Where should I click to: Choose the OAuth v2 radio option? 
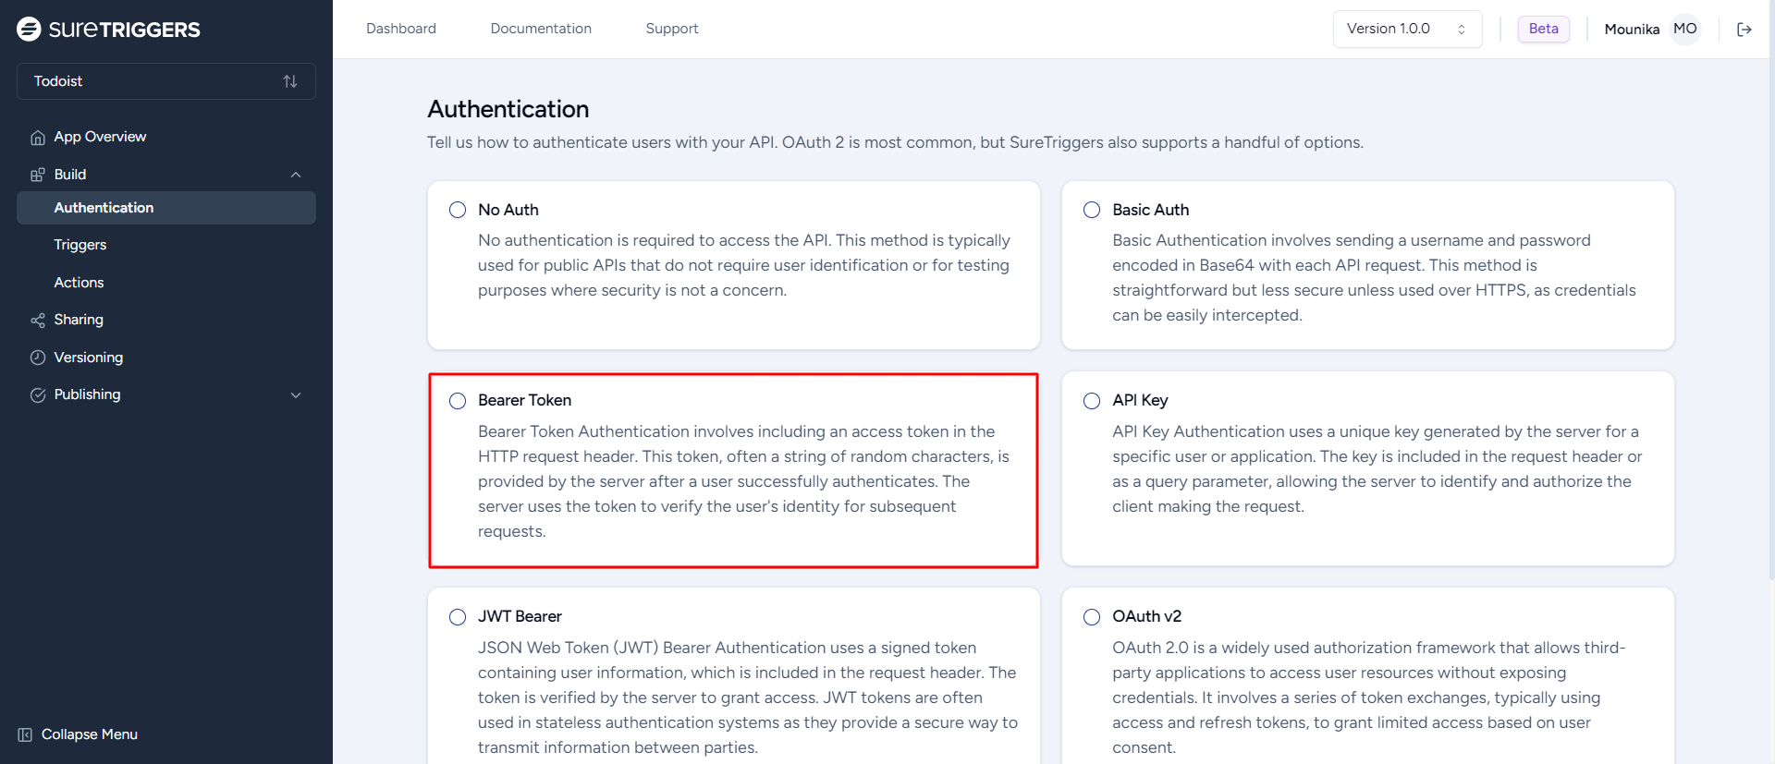pos(1092,617)
